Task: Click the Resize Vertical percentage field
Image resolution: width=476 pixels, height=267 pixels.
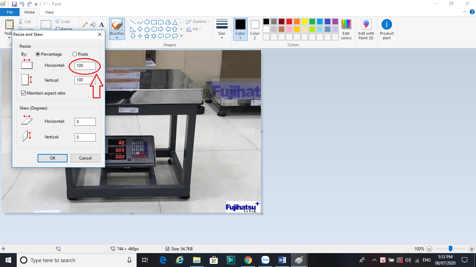Action: (x=85, y=80)
